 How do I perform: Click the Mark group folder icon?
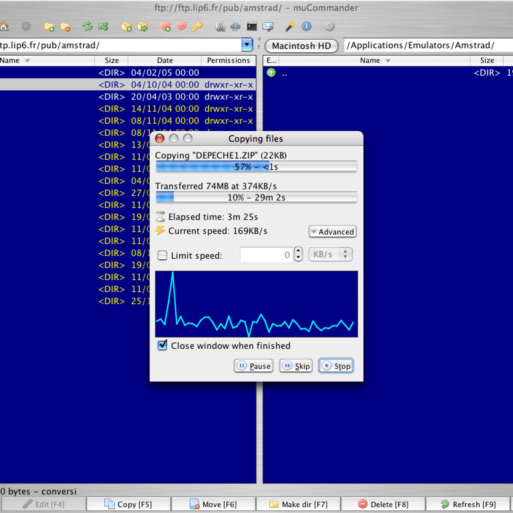49,27
